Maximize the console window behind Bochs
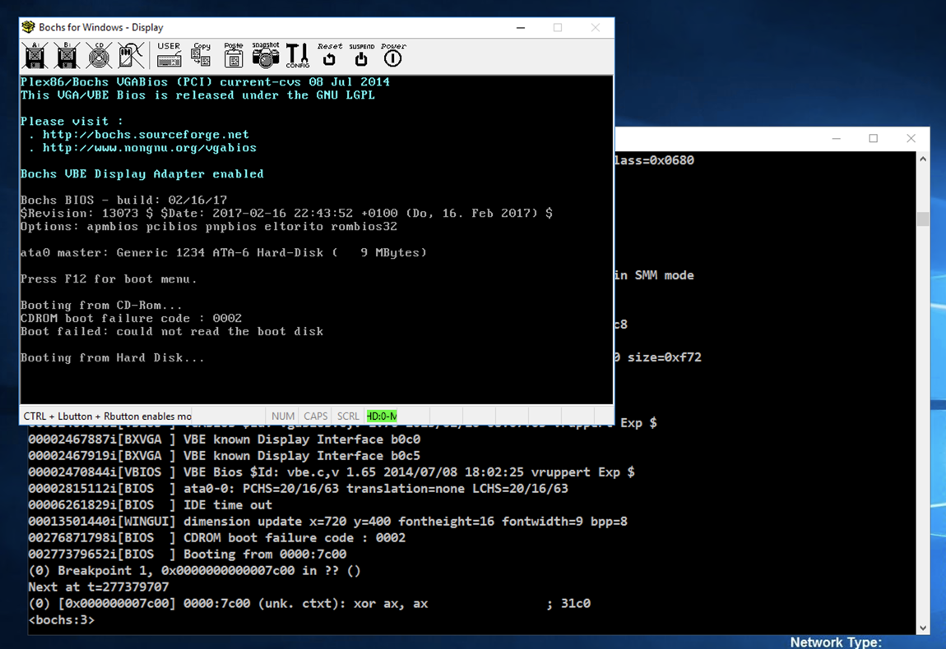The width and height of the screenshot is (946, 649). (873, 139)
